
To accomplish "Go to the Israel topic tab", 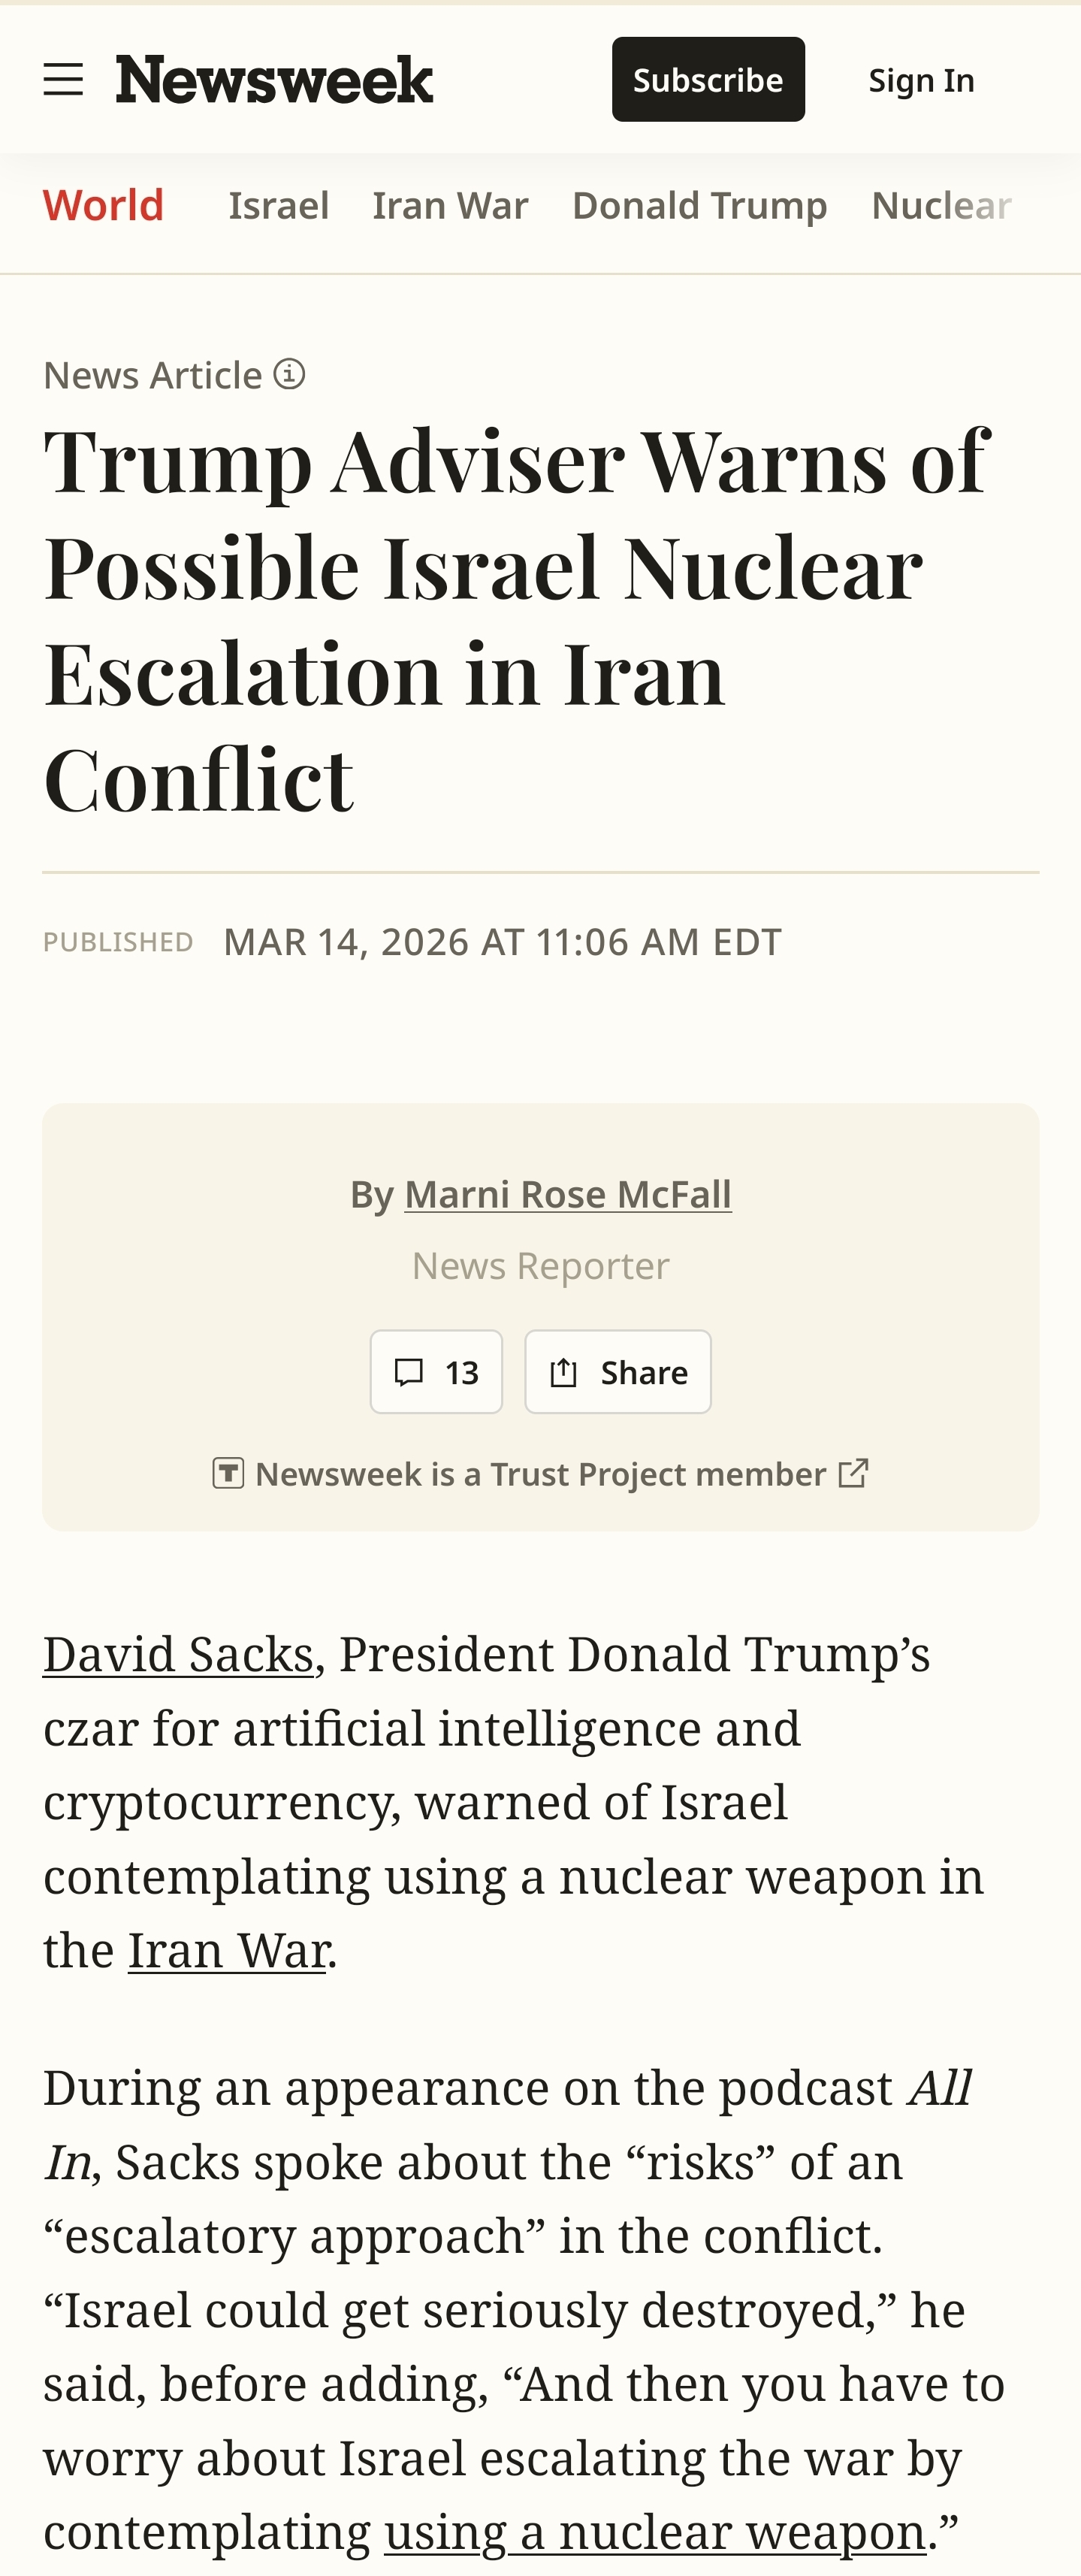I will pyautogui.click(x=279, y=205).
